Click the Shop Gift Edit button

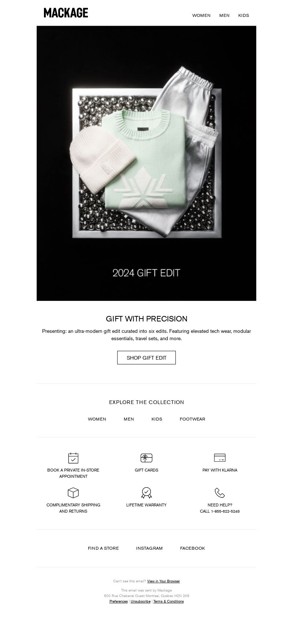(146, 357)
